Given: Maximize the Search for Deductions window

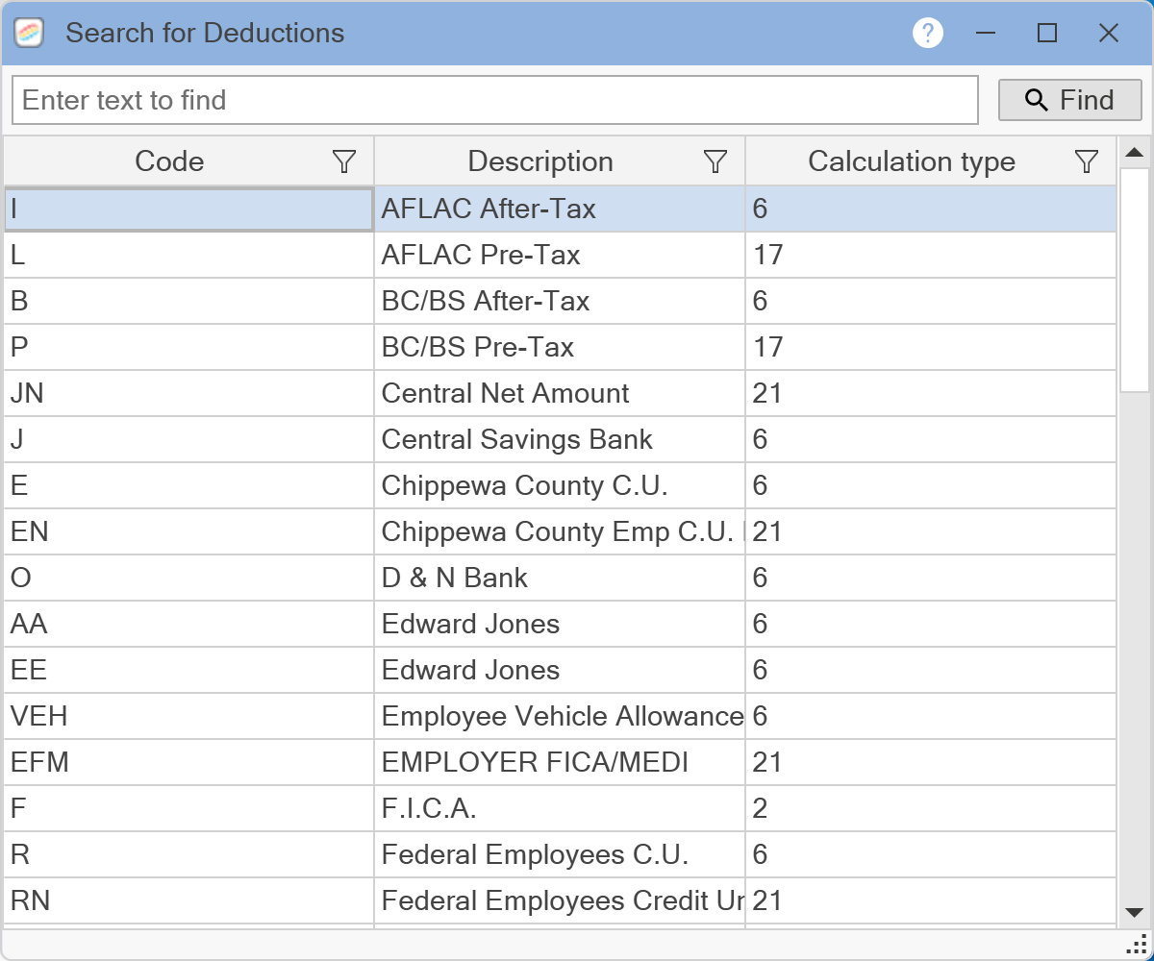Looking at the screenshot, I should 1047,34.
